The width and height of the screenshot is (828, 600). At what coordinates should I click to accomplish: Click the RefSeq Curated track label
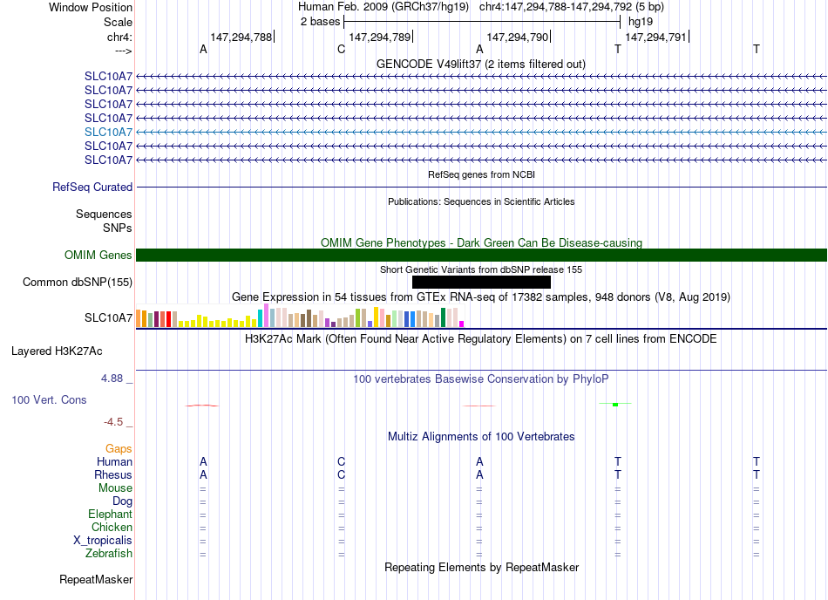[92, 187]
